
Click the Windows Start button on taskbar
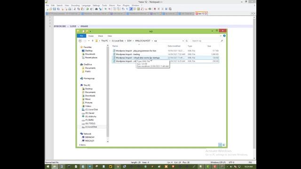(48, 167)
